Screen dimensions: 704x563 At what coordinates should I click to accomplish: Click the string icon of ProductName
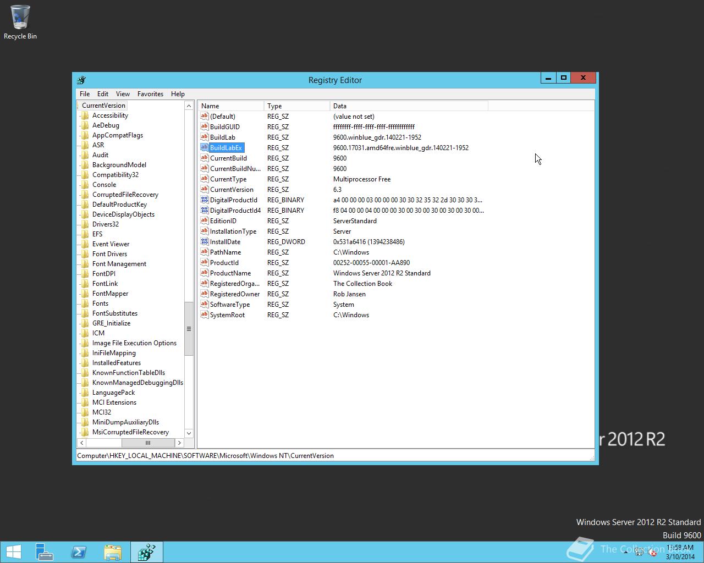click(x=205, y=273)
